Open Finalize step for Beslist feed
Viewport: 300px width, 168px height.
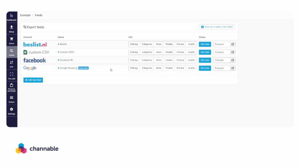[x=169, y=44]
